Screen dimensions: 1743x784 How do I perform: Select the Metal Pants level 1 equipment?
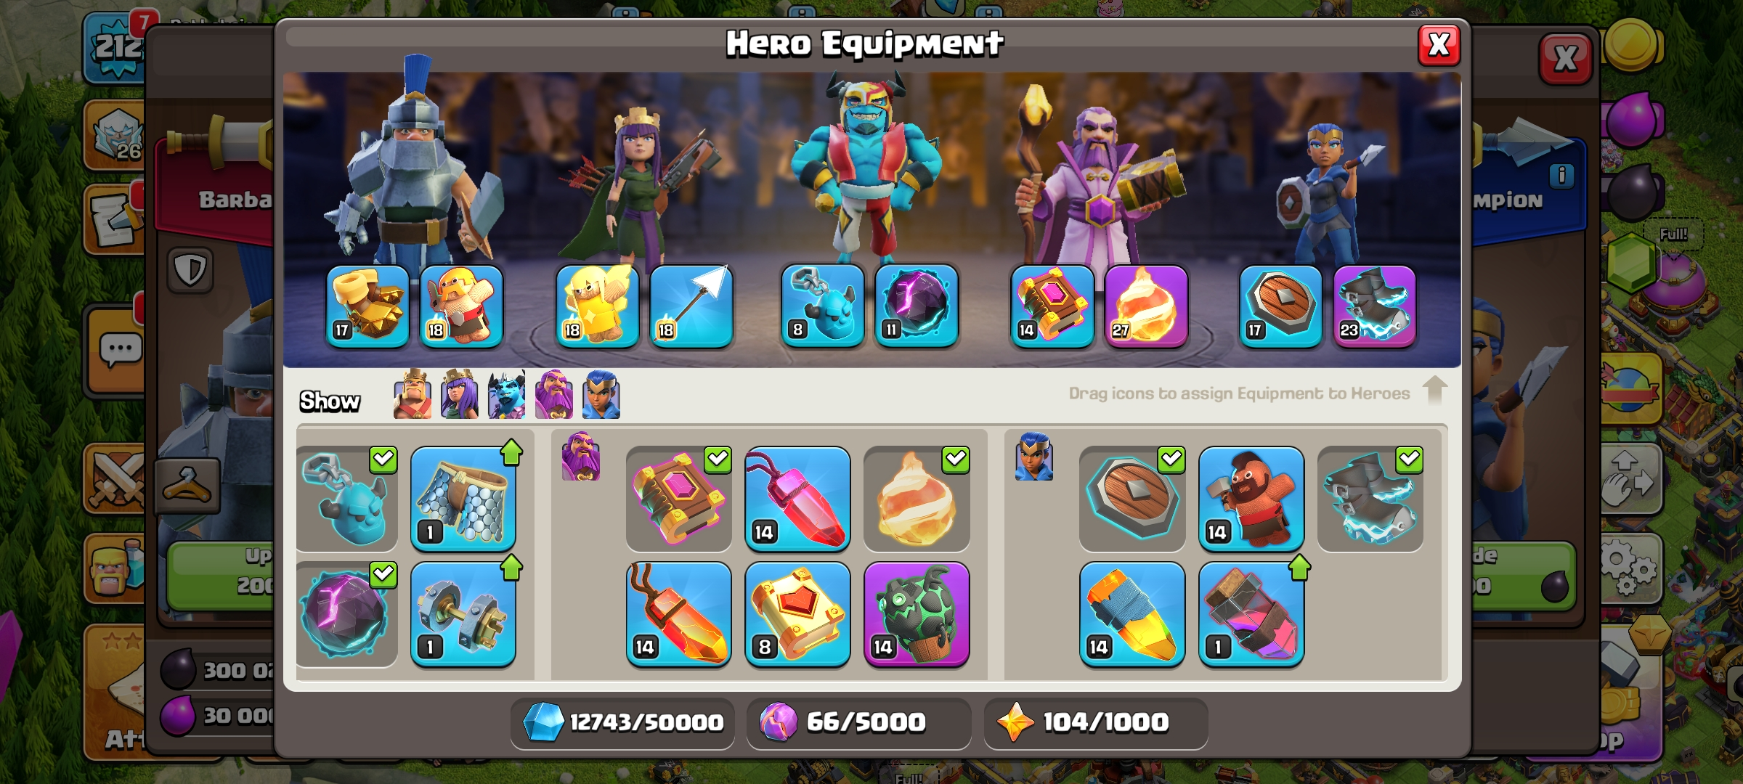(x=463, y=499)
